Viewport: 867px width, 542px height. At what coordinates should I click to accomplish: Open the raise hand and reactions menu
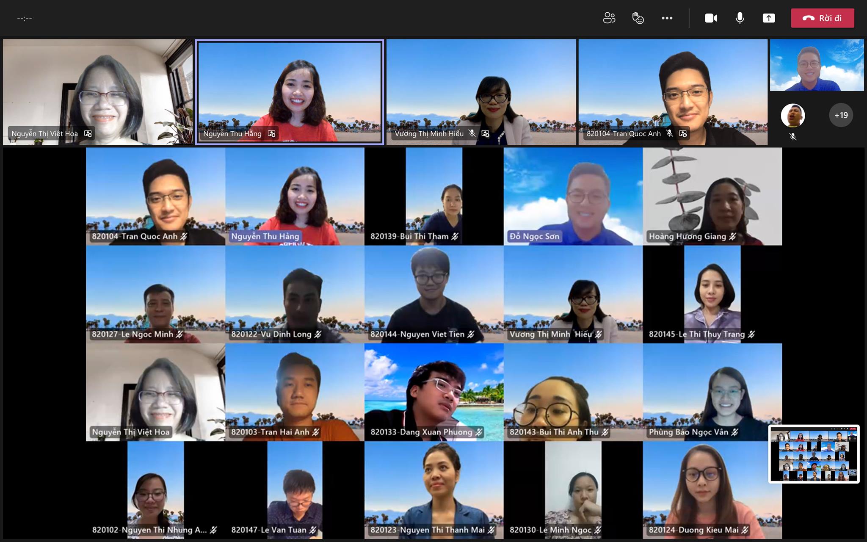point(638,18)
